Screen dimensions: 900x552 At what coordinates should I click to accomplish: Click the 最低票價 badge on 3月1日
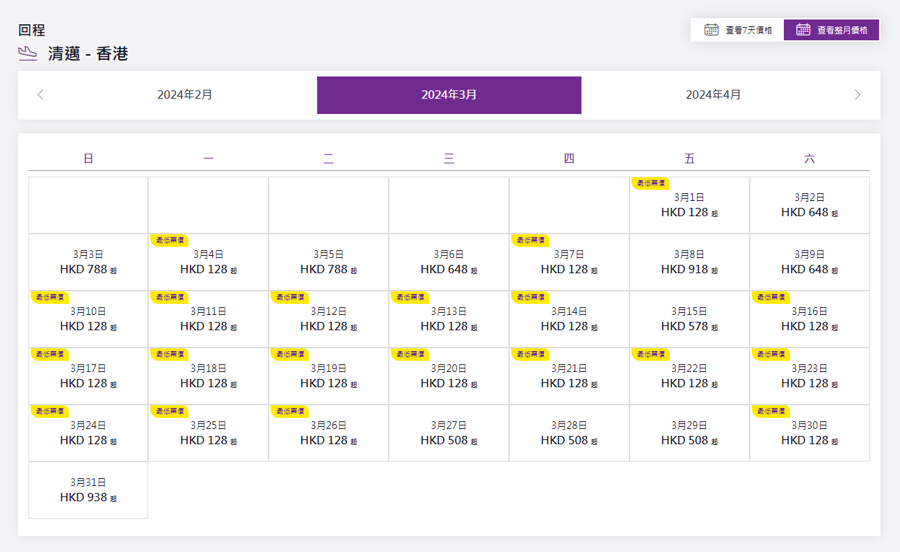coord(650,183)
